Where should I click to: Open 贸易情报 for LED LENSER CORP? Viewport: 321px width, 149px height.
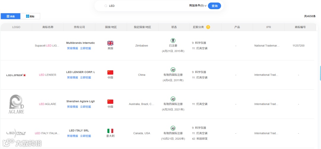tap(73, 77)
